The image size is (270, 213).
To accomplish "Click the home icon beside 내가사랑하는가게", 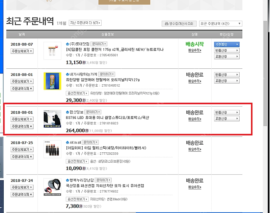I will pyautogui.click(x=67, y=74).
